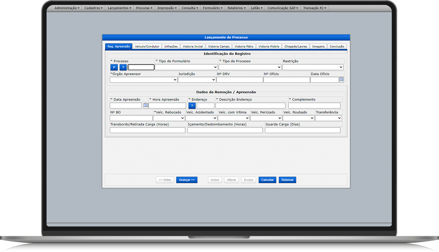439x252 pixels.
Task: Switch to the Vistoria Campo tab
Action: (x=219, y=46)
